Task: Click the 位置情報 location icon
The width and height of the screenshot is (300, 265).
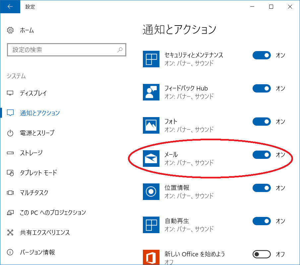Action: [151, 192]
